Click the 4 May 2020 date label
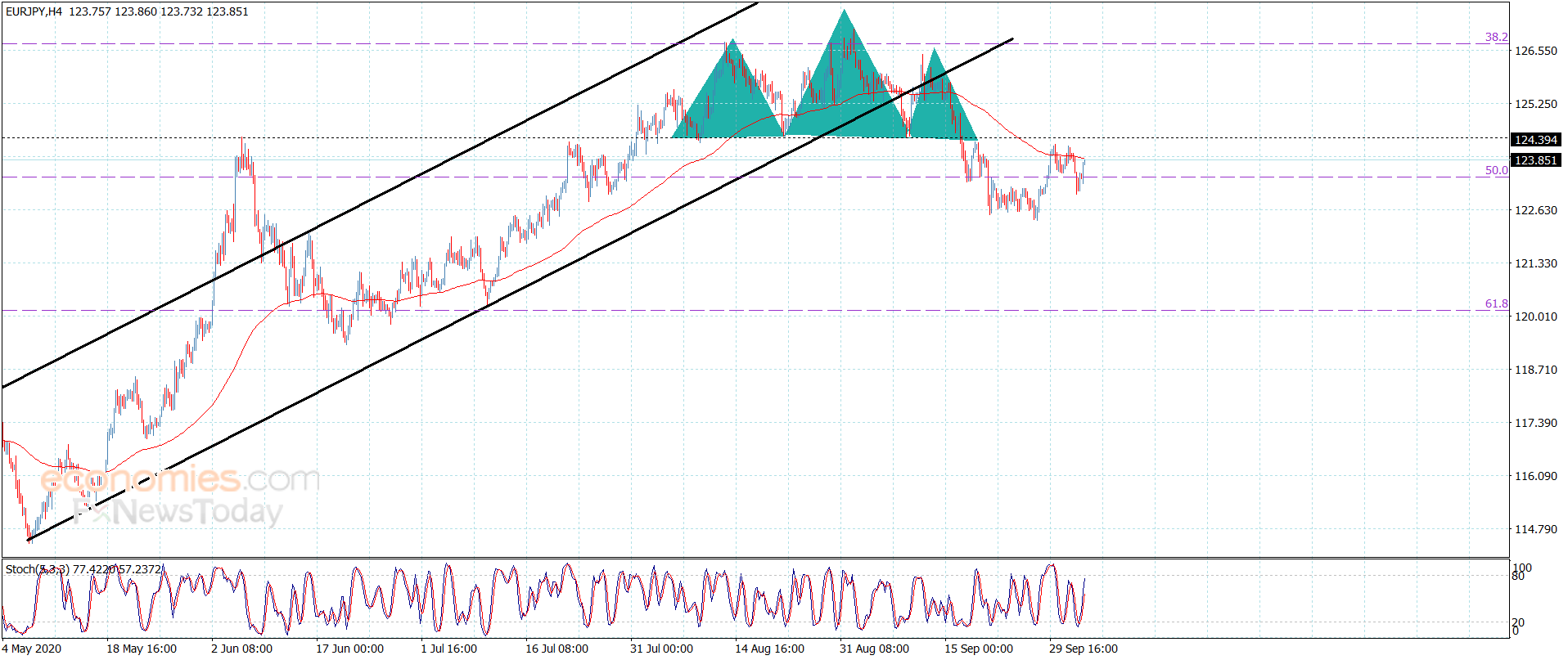 coord(32,649)
